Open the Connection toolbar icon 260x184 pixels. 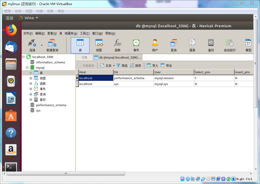tap(32, 45)
